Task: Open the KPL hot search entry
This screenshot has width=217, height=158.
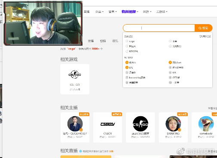Action: coord(174,73)
